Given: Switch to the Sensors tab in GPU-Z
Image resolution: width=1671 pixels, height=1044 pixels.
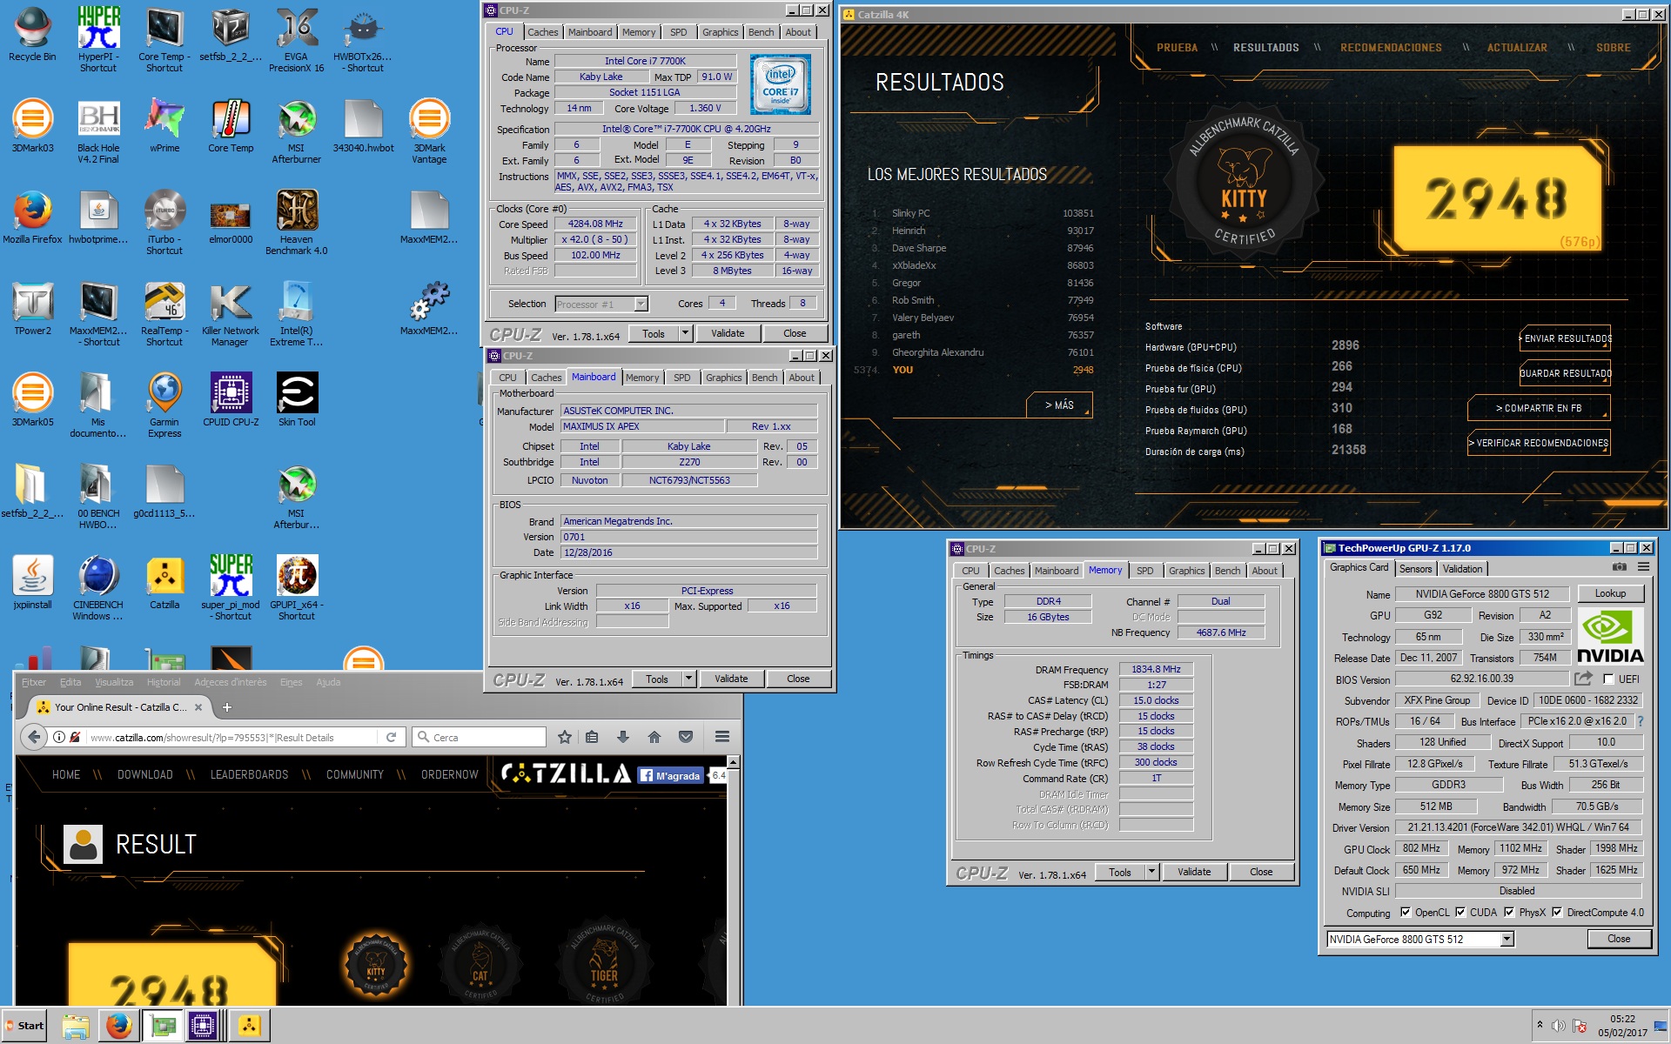Looking at the screenshot, I should click(x=1415, y=569).
